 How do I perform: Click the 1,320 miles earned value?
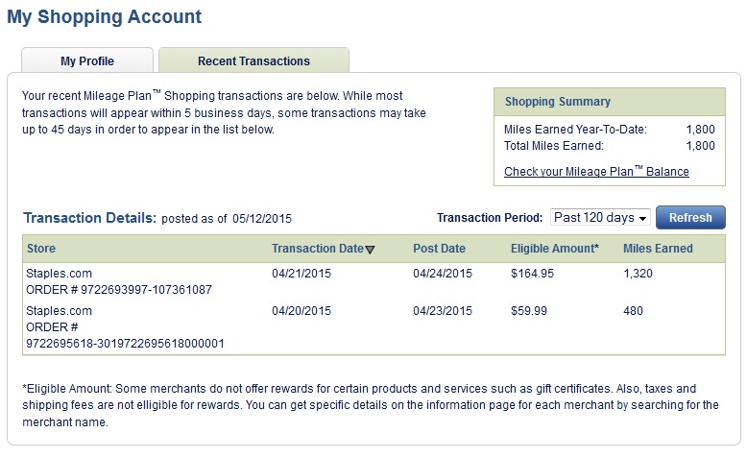point(639,274)
